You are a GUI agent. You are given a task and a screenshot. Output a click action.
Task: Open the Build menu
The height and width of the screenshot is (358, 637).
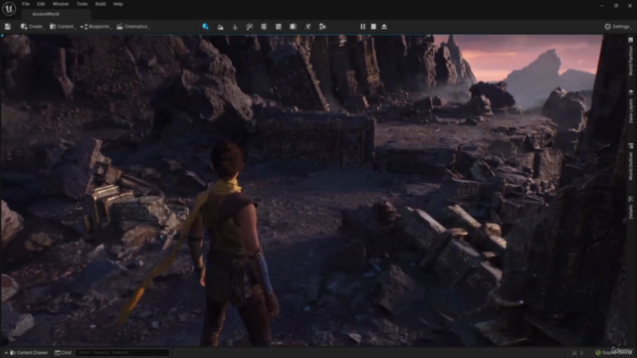pos(101,4)
